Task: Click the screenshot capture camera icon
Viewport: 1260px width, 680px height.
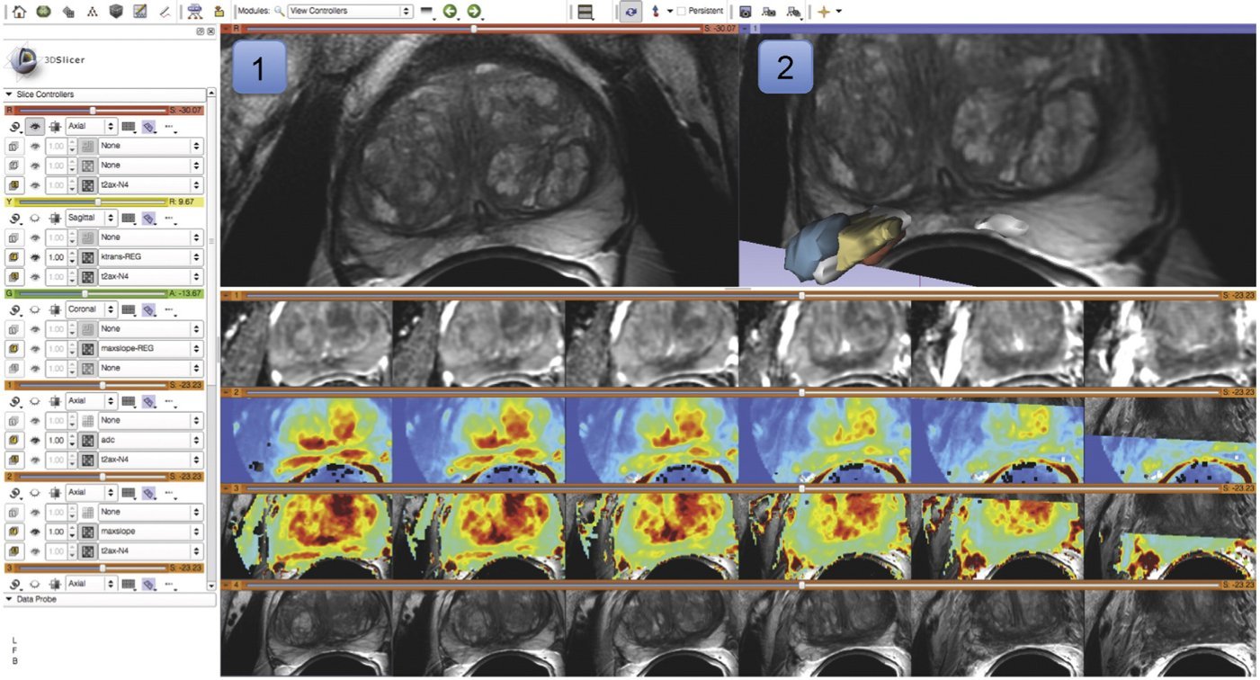Action: click(x=745, y=12)
